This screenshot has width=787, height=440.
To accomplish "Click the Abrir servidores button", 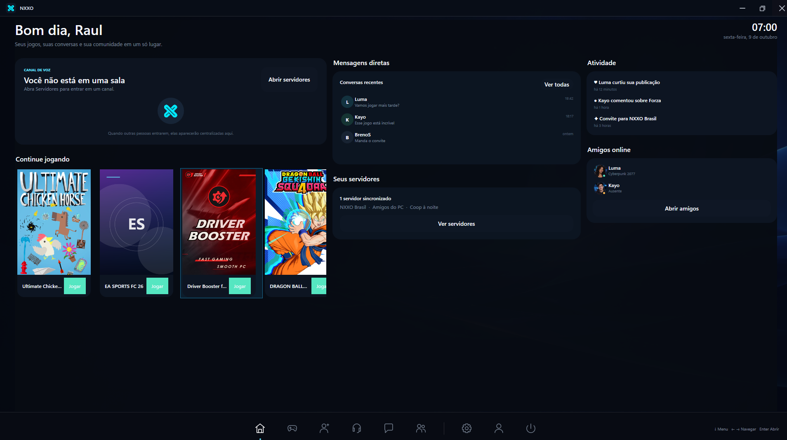I will 289,80.
